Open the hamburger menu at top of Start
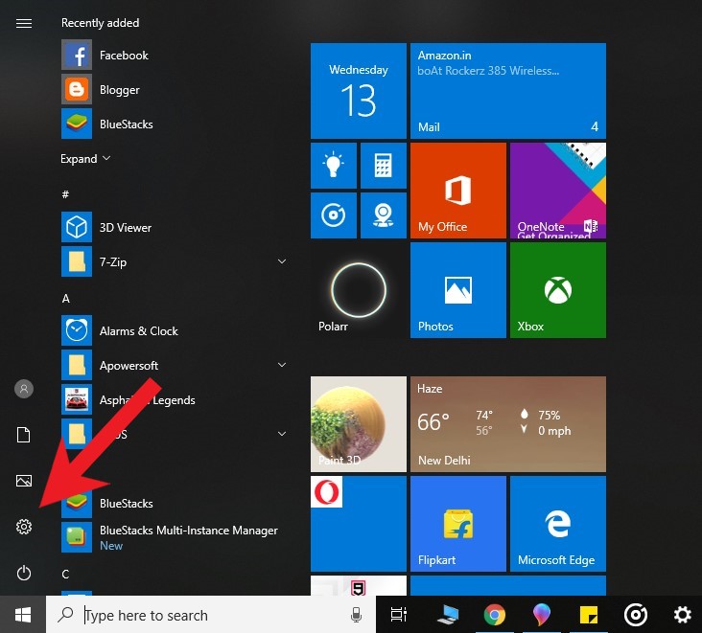The image size is (702, 633). point(24,23)
